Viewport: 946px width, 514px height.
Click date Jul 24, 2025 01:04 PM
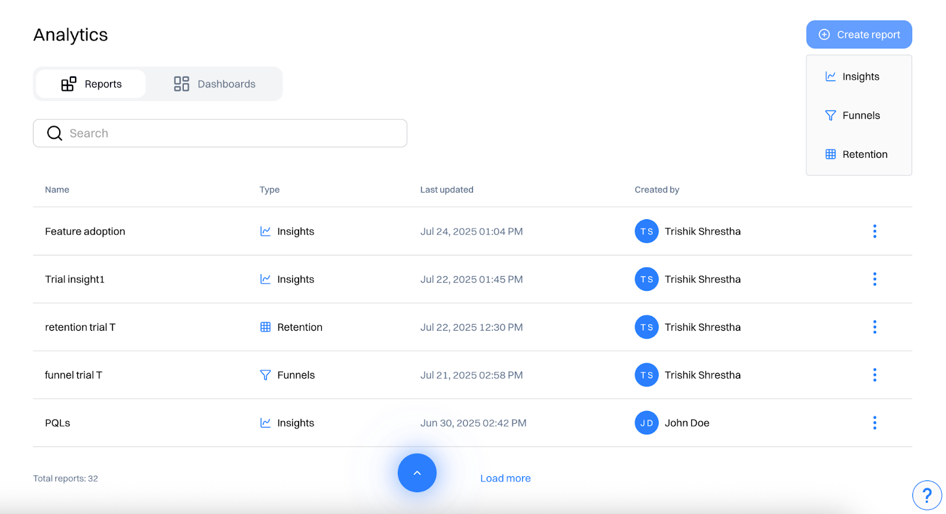[x=471, y=232]
